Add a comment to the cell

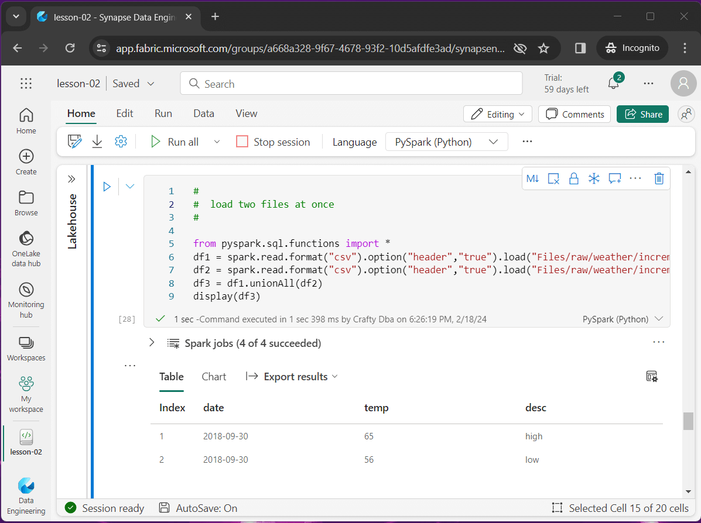614,178
